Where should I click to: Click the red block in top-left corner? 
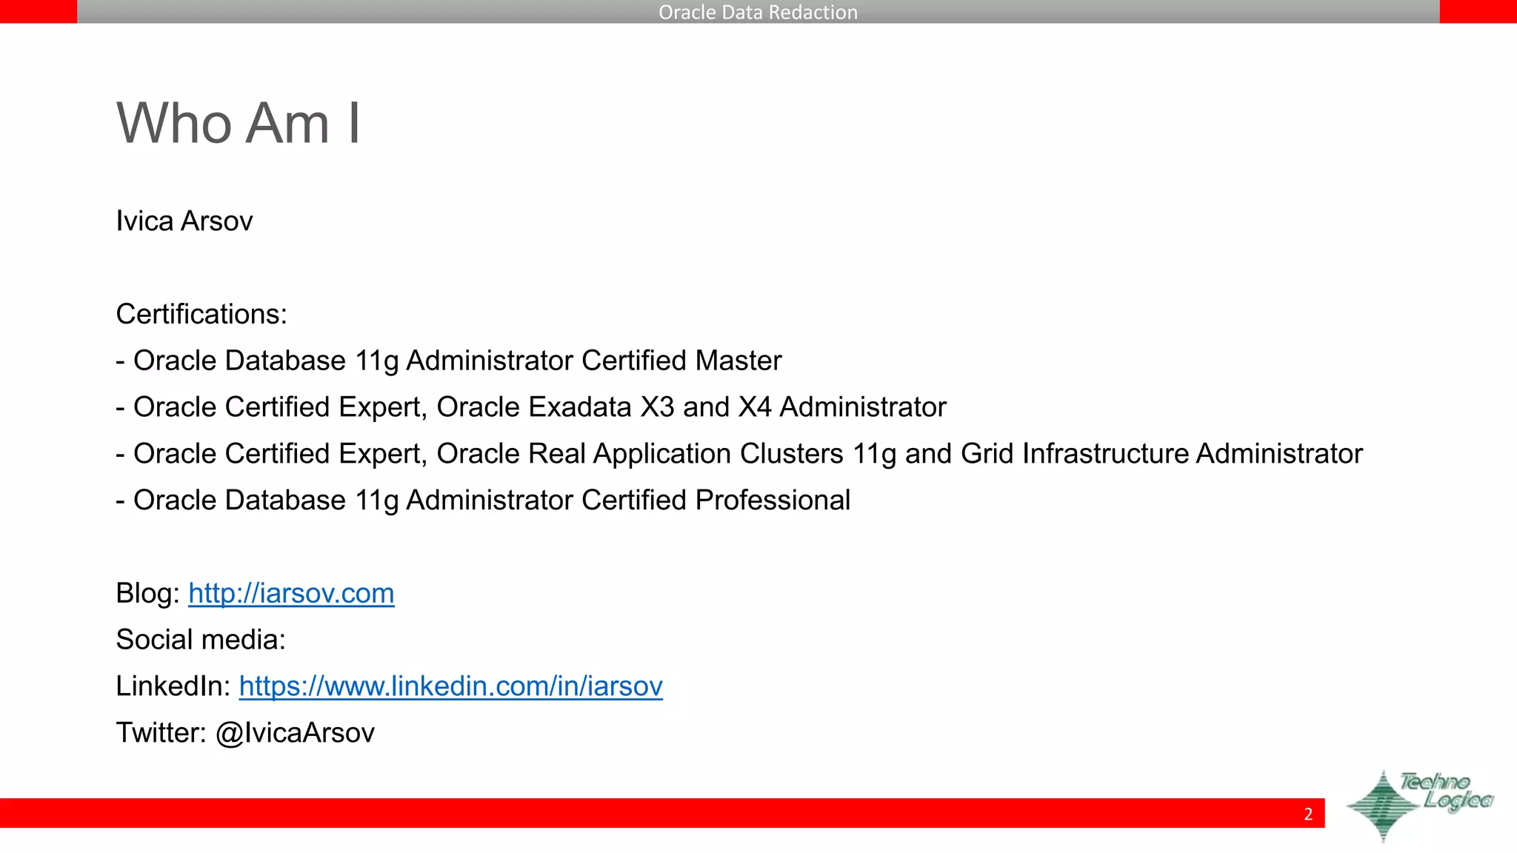(x=38, y=11)
